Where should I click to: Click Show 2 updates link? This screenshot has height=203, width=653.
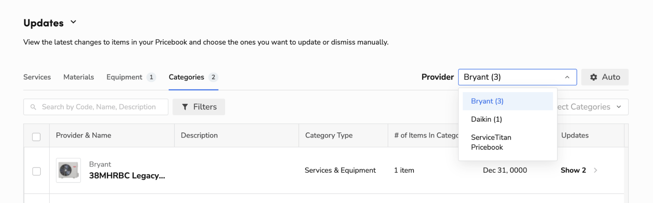(x=573, y=170)
